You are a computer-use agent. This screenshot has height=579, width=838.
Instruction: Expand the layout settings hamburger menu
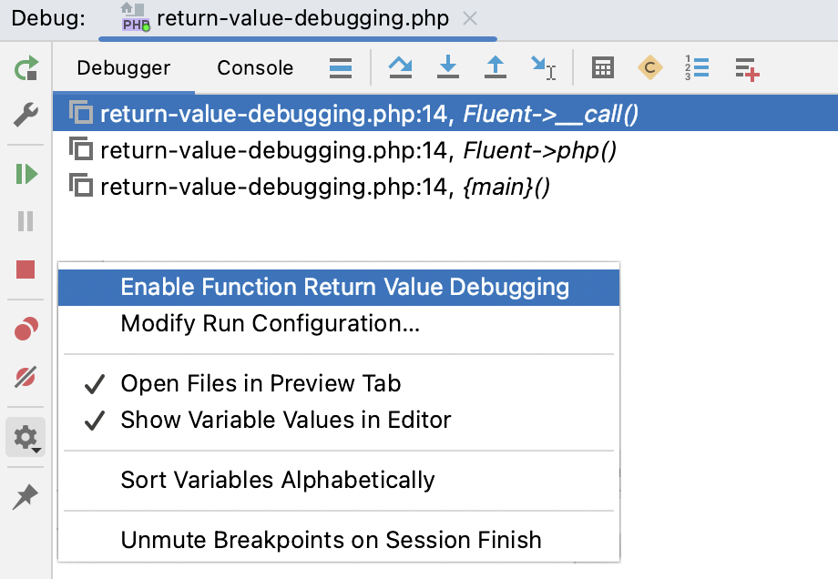click(x=341, y=67)
